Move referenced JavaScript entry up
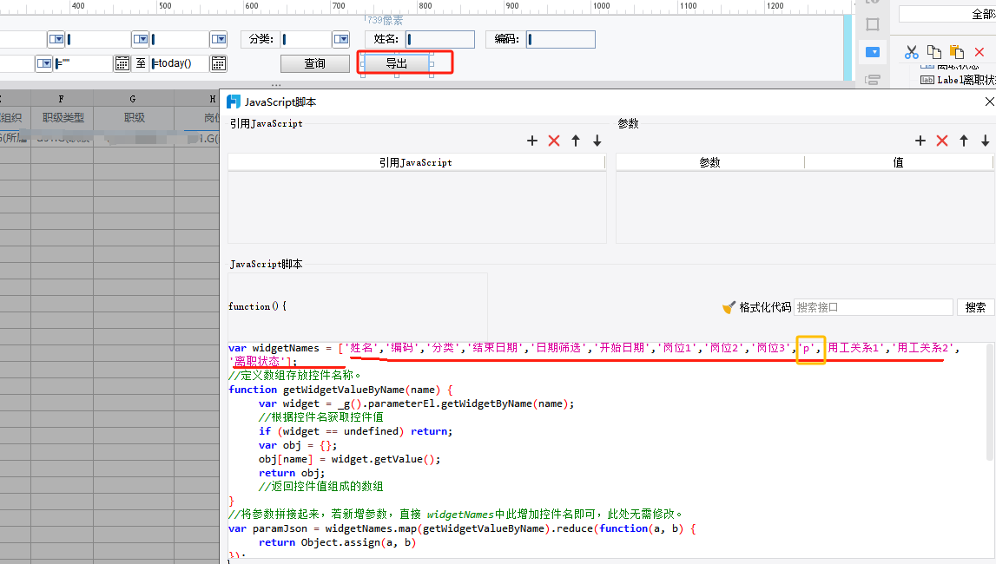996x564 pixels. click(576, 141)
